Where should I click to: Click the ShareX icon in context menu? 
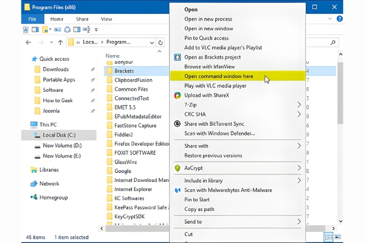pyautogui.click(x=177, y=95)
